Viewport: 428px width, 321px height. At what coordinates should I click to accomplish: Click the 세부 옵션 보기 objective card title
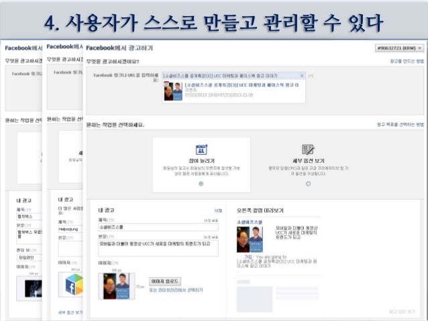coord(308,161)
